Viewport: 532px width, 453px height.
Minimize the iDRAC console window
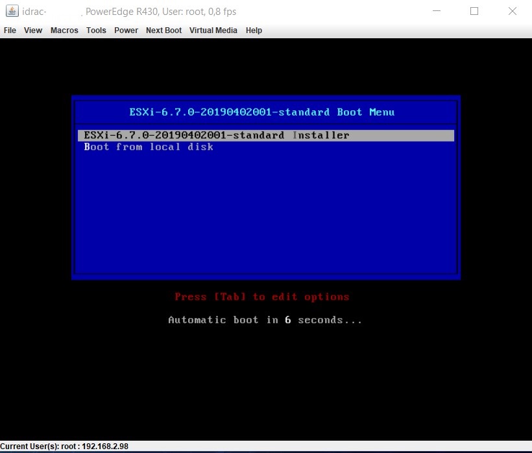[437, 11]
